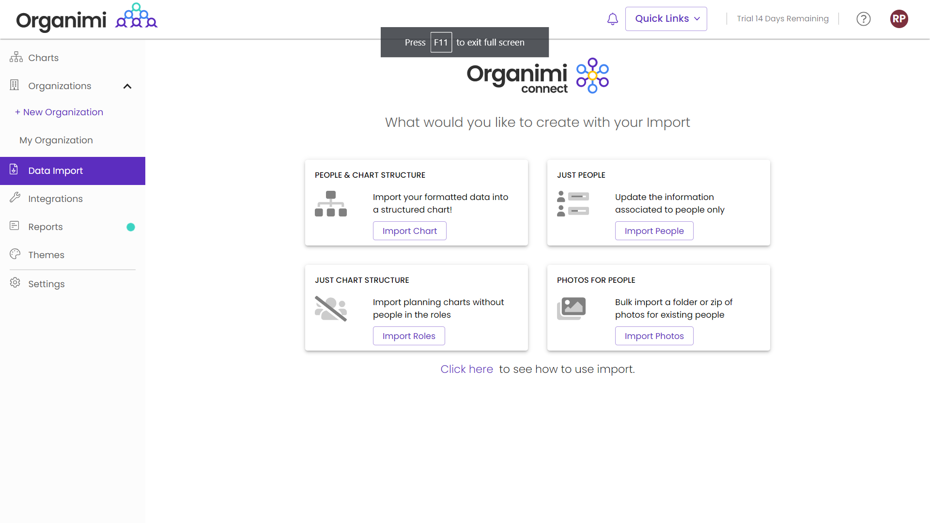Screen dimensions: 930x523
Task: Click 'Update the information' description text
Action: tap(670, 203)
